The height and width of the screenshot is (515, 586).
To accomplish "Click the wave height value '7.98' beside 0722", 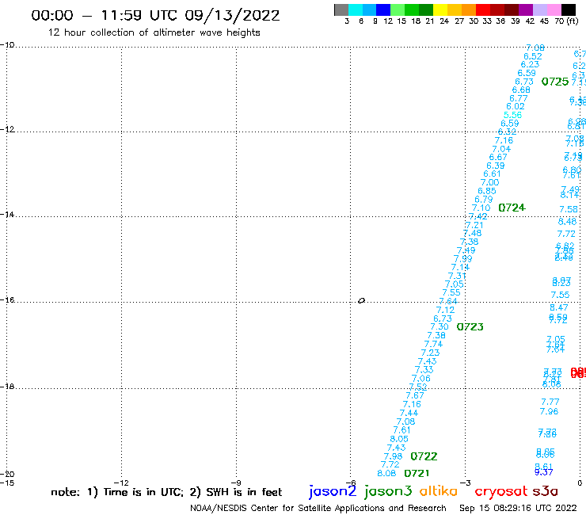I will point(393,456).
